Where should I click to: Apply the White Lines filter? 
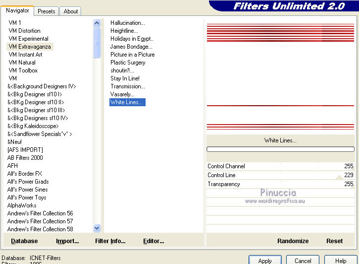click(x=265, y=260)
